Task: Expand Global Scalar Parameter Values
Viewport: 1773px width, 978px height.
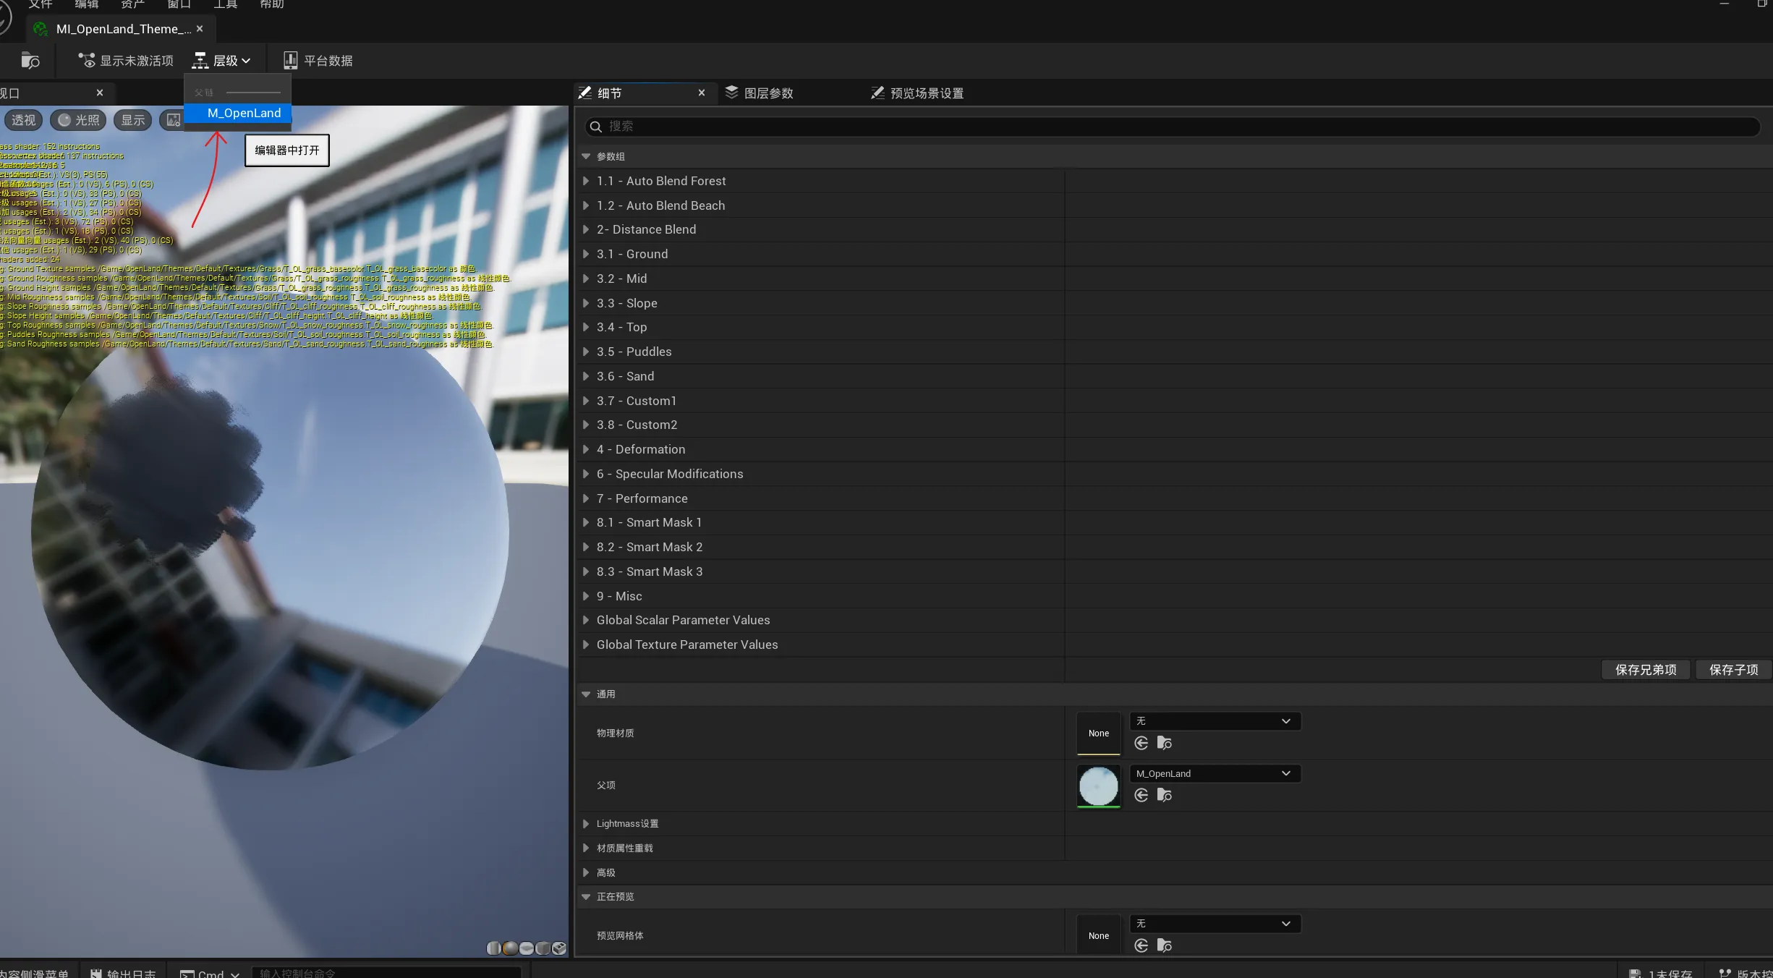Action: coord(586,620)
